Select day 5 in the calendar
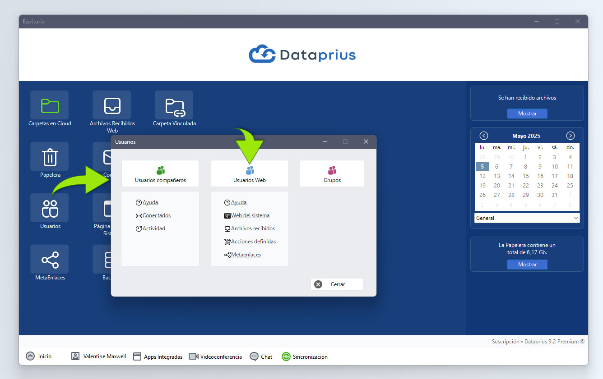The image size is (603, 379). (482, 166)
